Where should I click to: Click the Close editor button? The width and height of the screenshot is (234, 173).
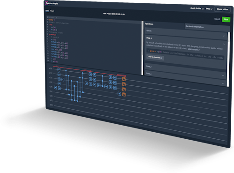click(222, 9)
